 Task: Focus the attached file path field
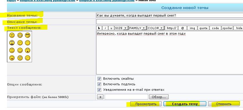(x=126, y=97)
